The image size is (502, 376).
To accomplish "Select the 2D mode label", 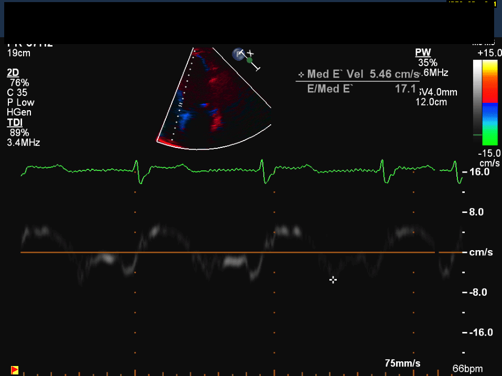I will [x=13, y=72].
